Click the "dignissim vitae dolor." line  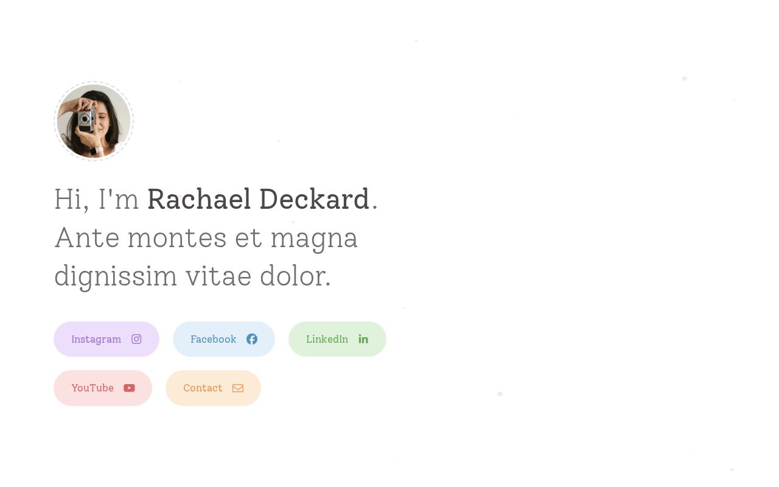point(192,276)
